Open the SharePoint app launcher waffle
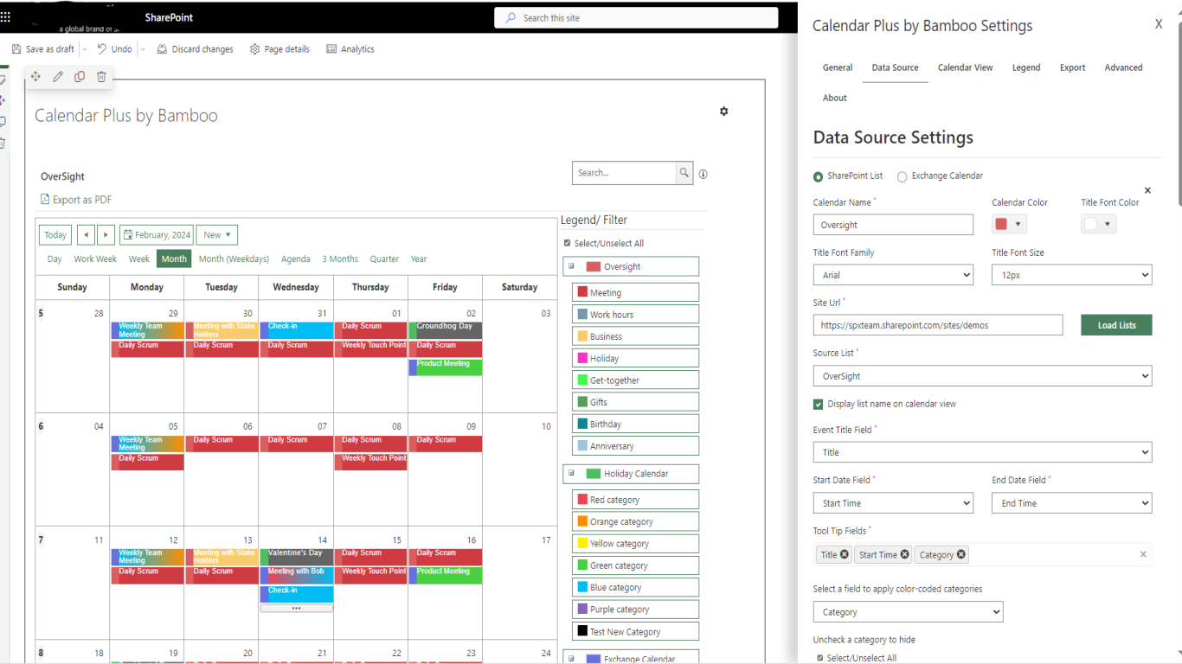This screenshot has width=1182, height=664. pos(6,16)
